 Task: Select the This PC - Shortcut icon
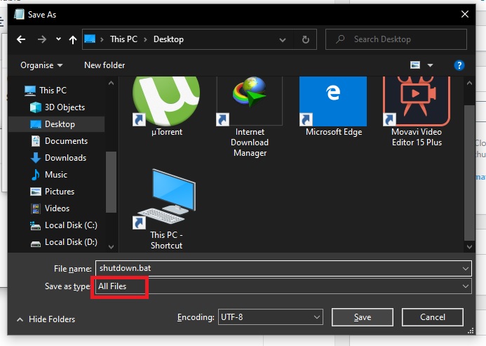point(166,199)
